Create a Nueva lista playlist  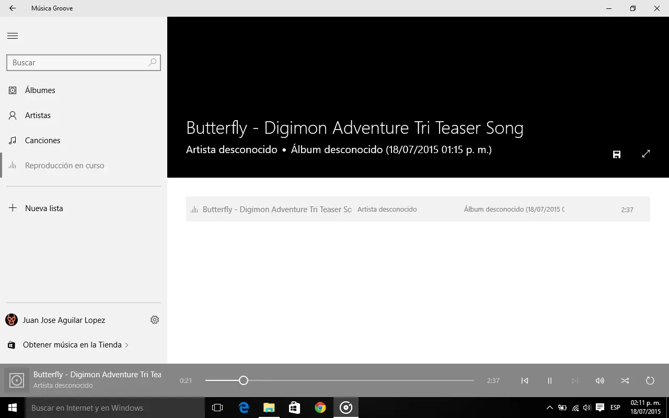click(x=44, y=208)
